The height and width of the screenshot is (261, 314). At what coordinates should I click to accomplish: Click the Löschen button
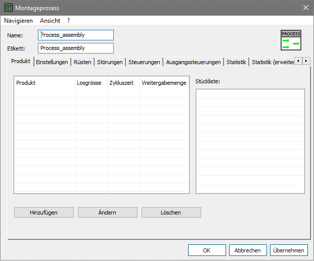(171, 213)
